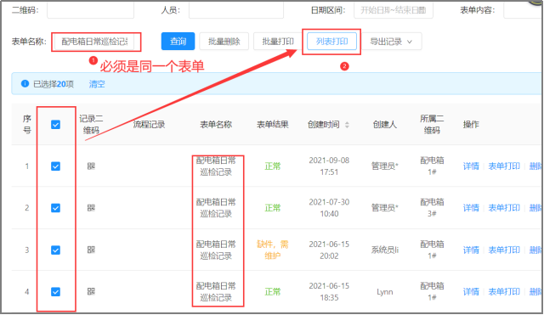Click the info icon beside 已选择20项
This screenshot has height=315, width=544.
point(25,83)
